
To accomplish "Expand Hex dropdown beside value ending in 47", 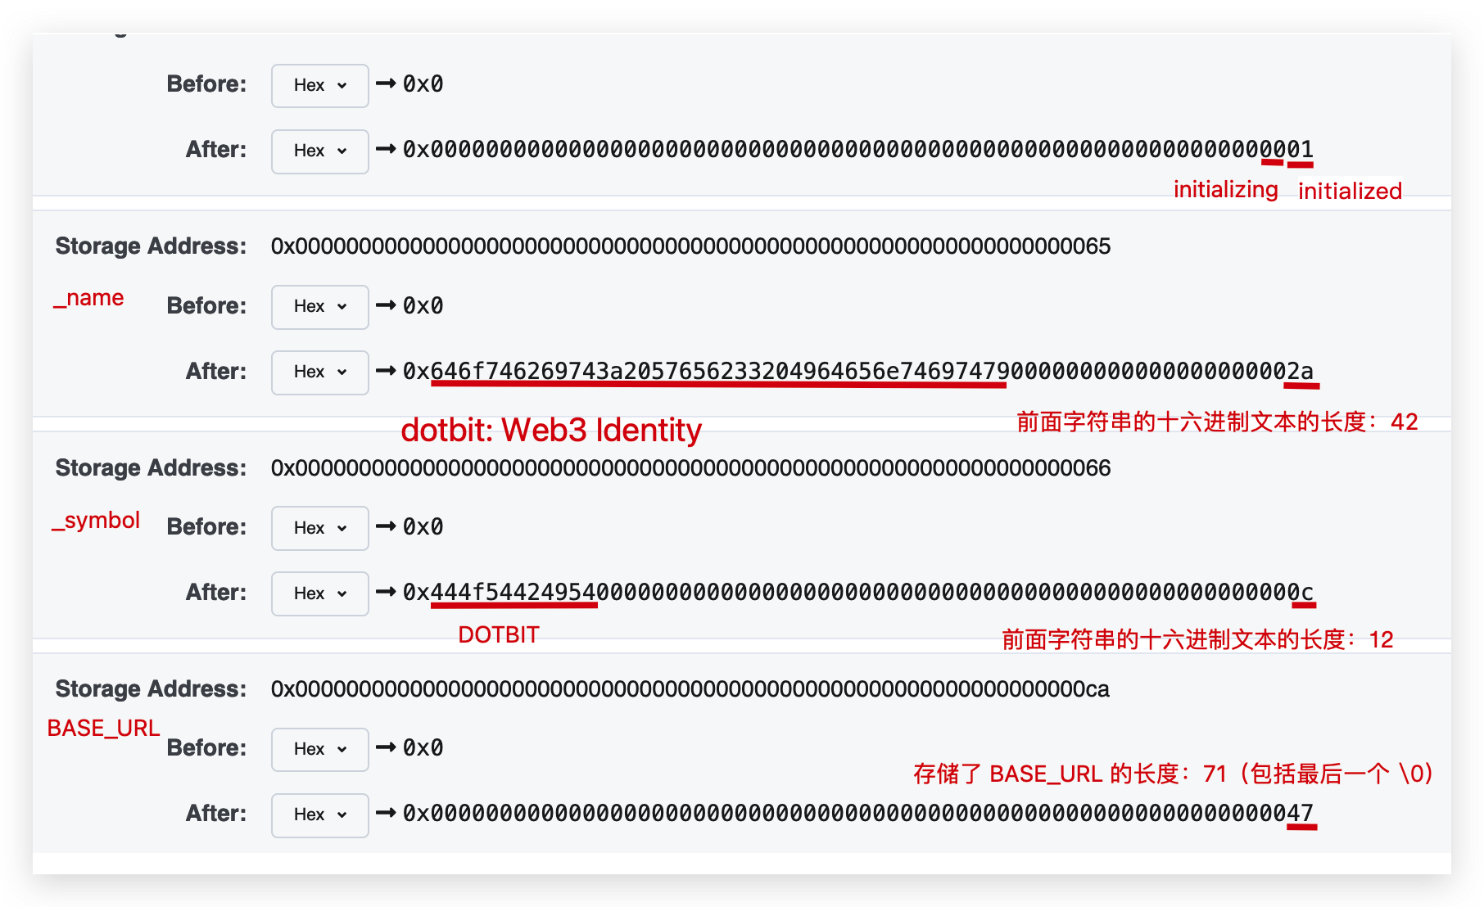I will point(319,814).
